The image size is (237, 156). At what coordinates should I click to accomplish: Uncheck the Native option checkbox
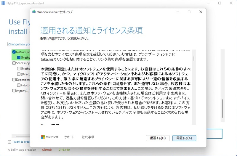click(14, 52)
